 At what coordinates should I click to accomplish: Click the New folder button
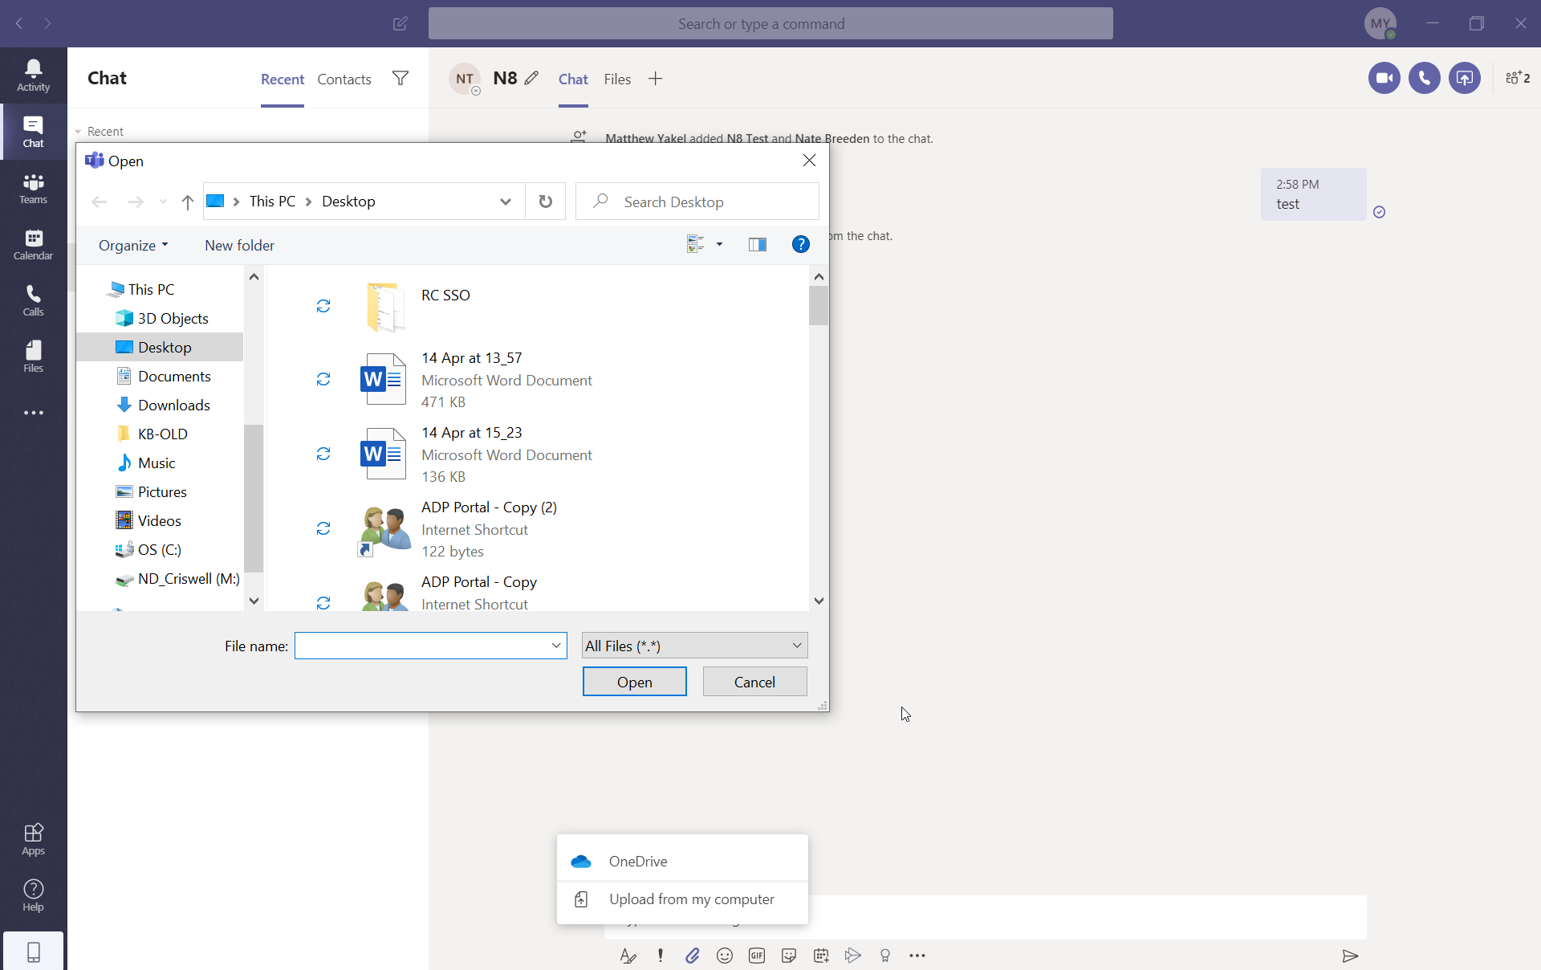[x=239, y=246]
